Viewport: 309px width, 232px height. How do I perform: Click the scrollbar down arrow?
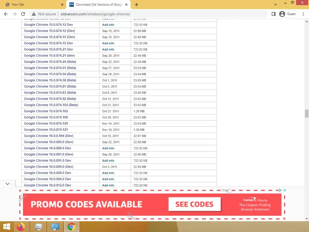tap(307, 219)
